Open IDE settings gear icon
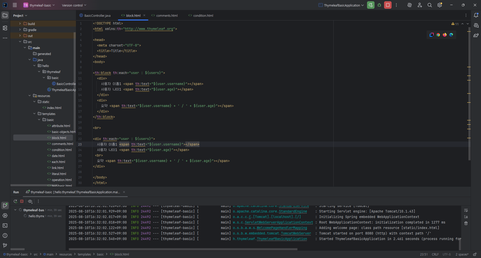Viewport: 481px width, 258px height. pos(440,5)
